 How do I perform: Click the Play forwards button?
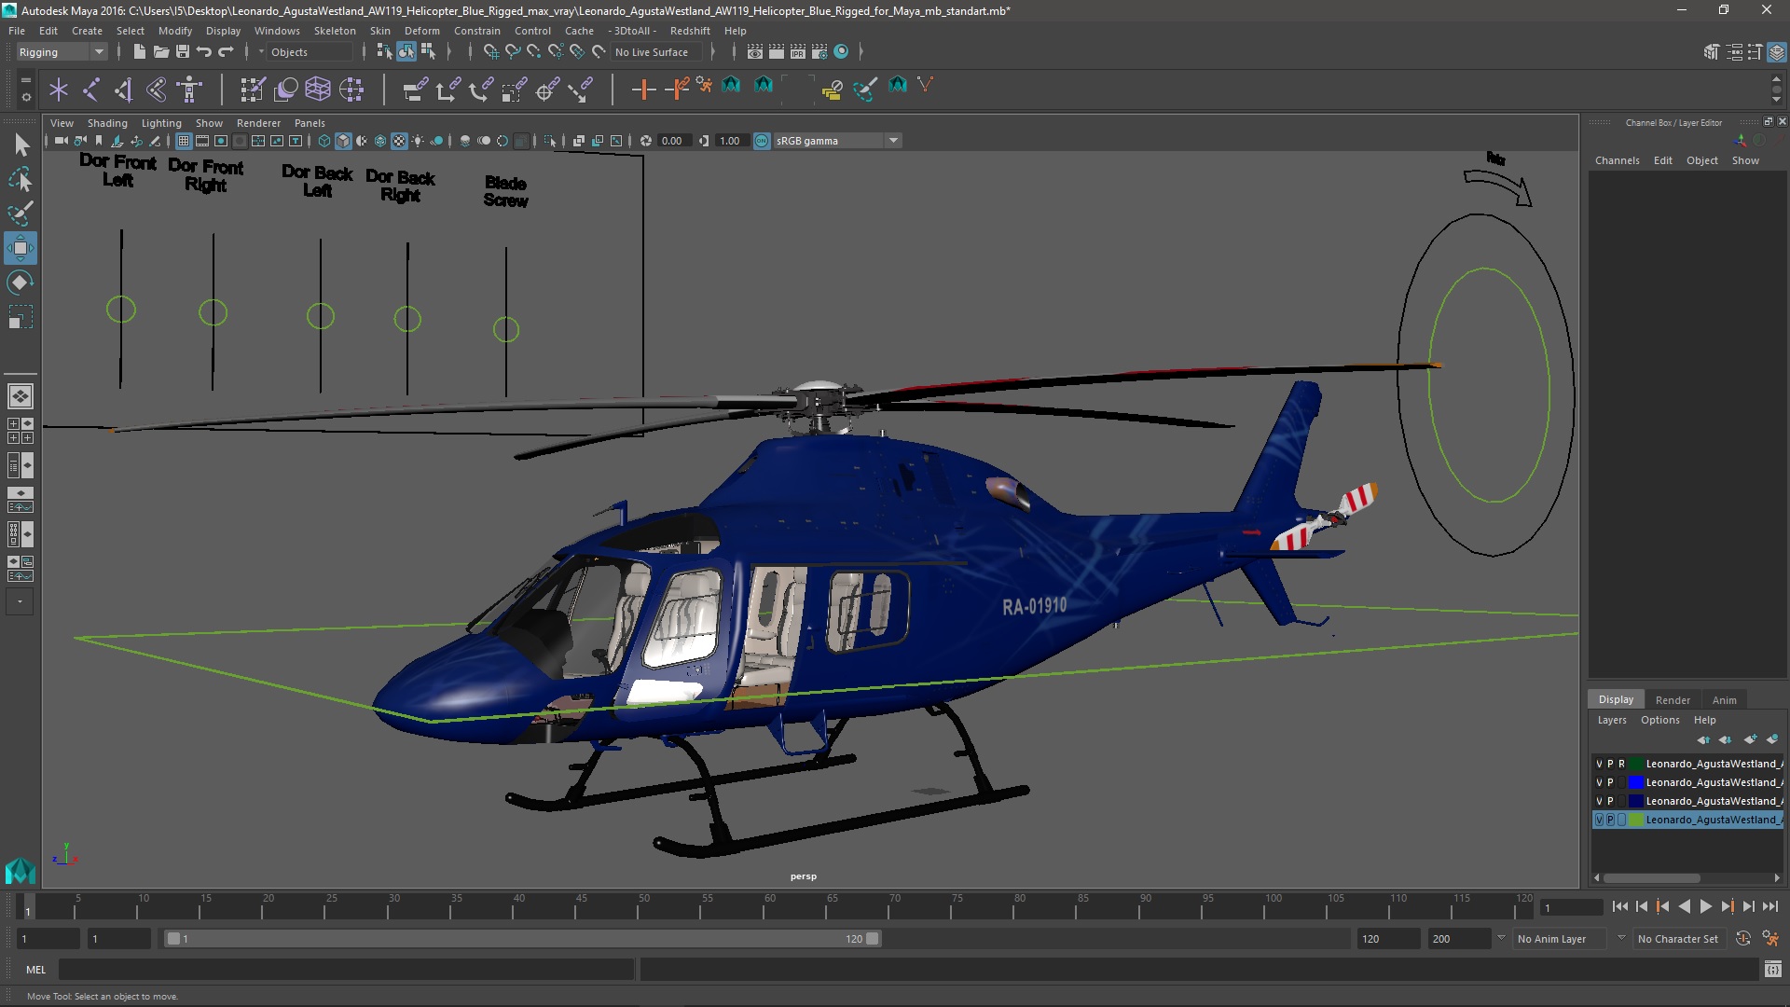tap(1706, 906)
